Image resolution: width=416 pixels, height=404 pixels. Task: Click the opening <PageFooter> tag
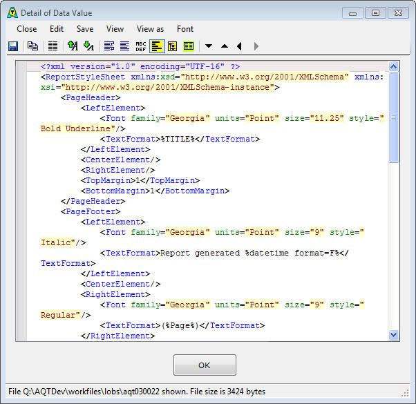[91, 211]
